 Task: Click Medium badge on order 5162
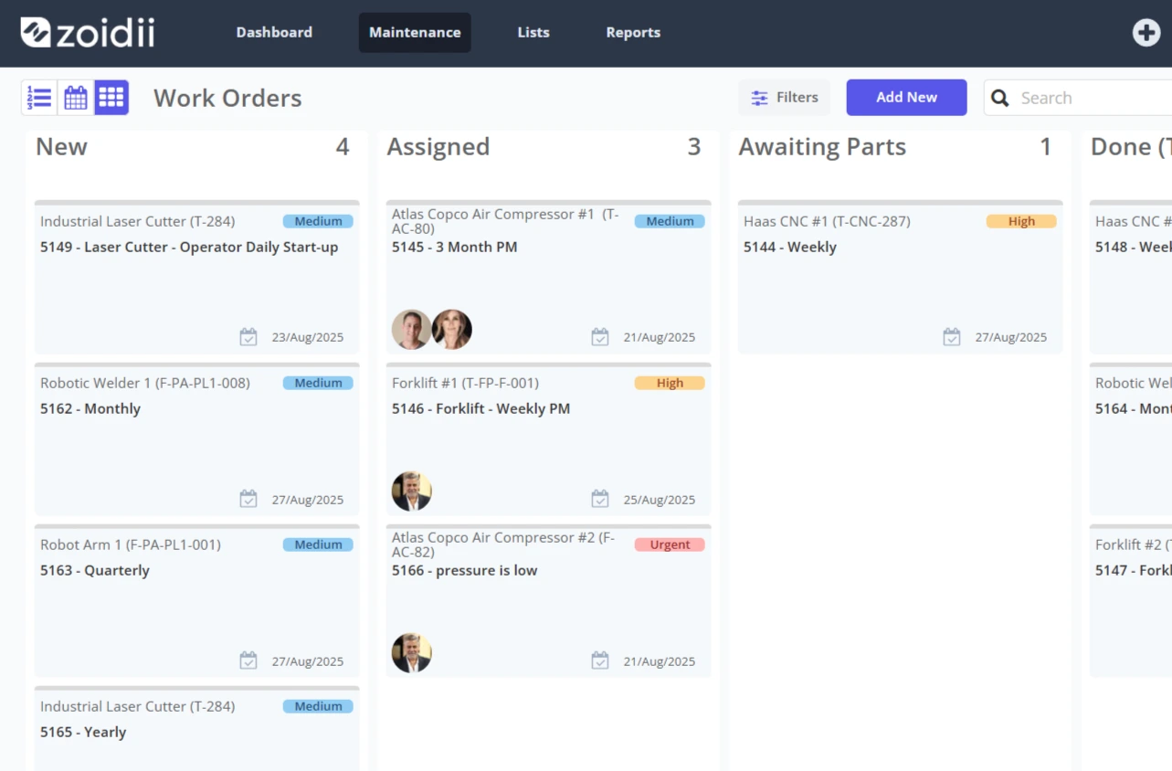(318, 383)
